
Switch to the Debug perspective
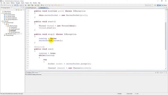click(x=165, y=5)
